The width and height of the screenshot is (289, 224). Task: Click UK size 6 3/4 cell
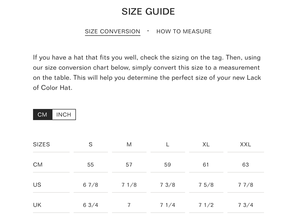click(91, 205)
